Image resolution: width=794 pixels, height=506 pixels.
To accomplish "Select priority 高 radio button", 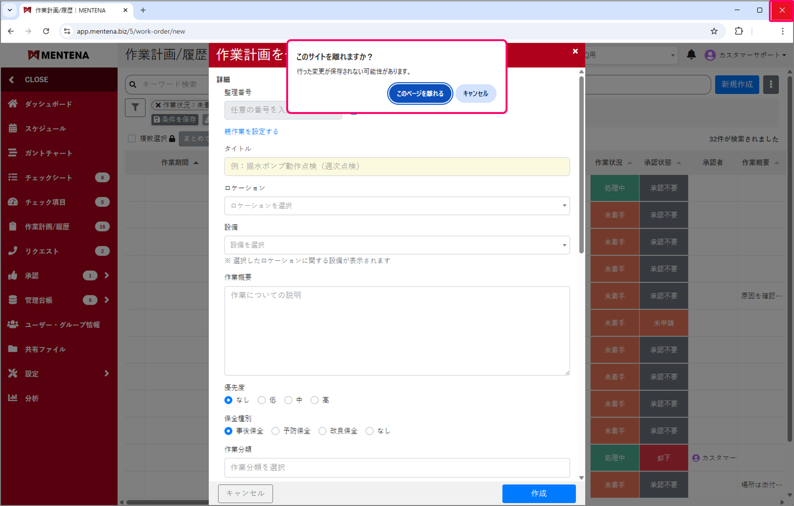I will pyautogui.click(x=314, y=400).
